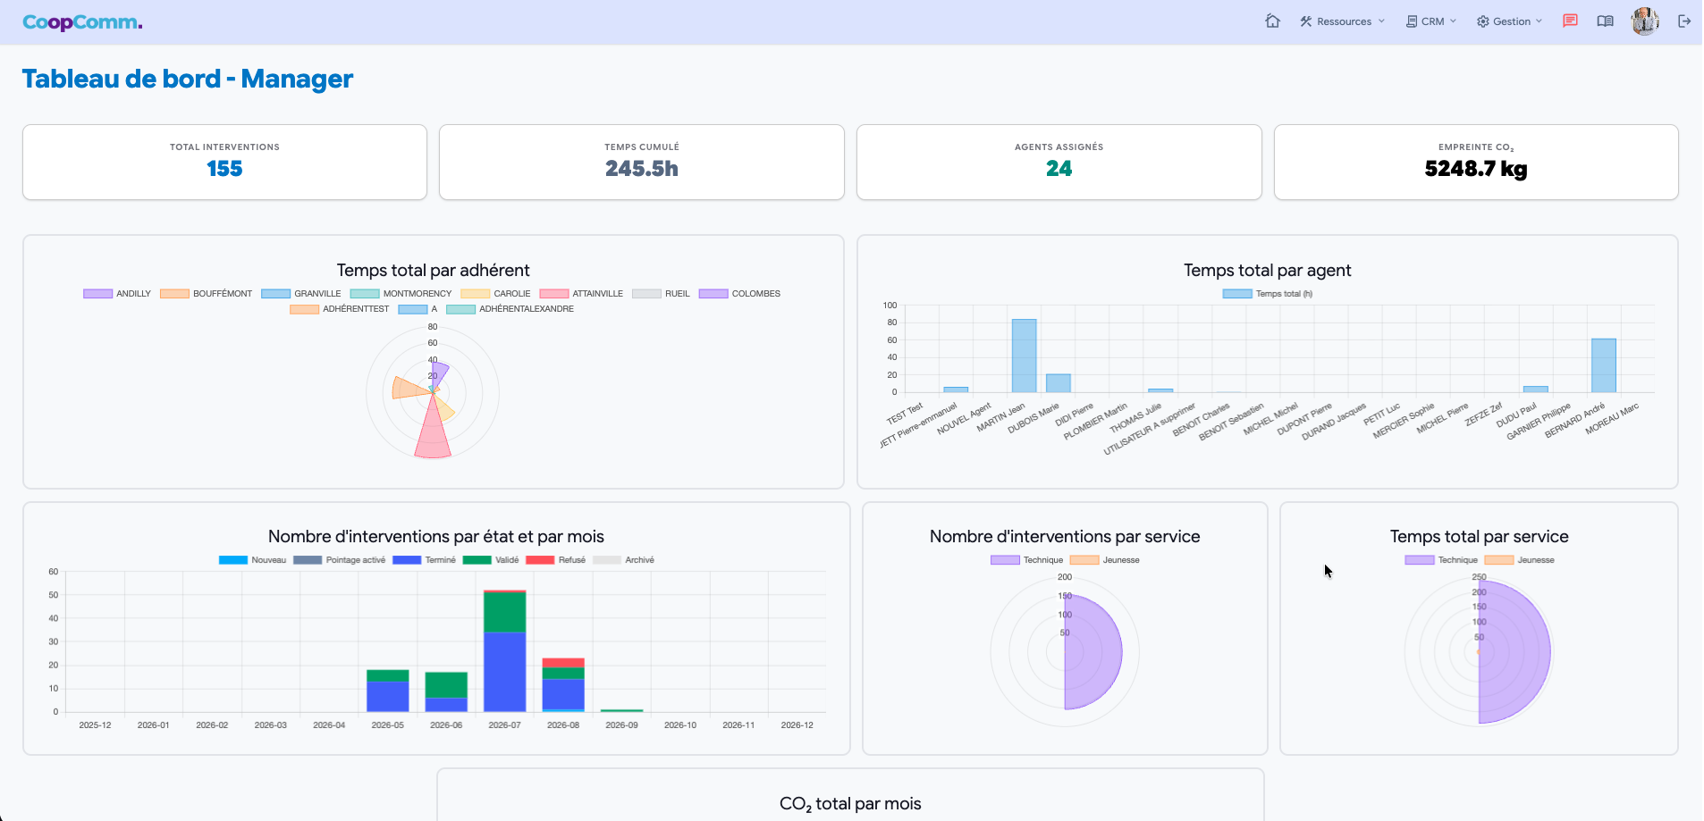The height and width of the screenshot is (821, 1704).
Task: Click the CRM list icon
Action: tap(1412, 21)
